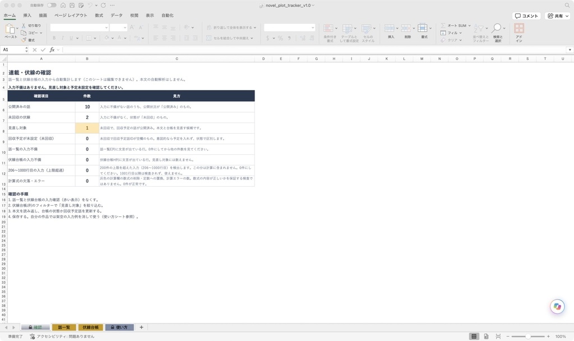Open the 挿入 ribbon tab
The height and width of the screenshot is (341, 574).
click(x=27, y=15)
